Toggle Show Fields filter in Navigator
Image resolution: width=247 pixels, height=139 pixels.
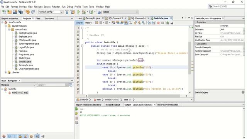(9, 136)
